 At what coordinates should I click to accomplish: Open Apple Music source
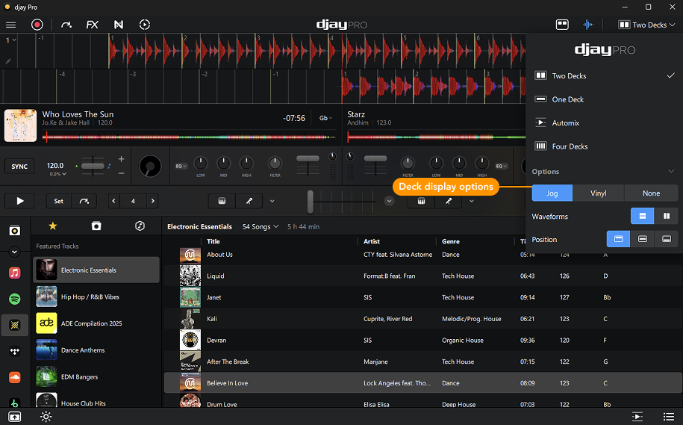14,273
